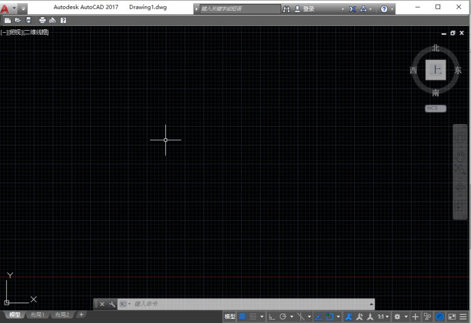Open the 1:1 annotation scale dropdown

[384, 316]
